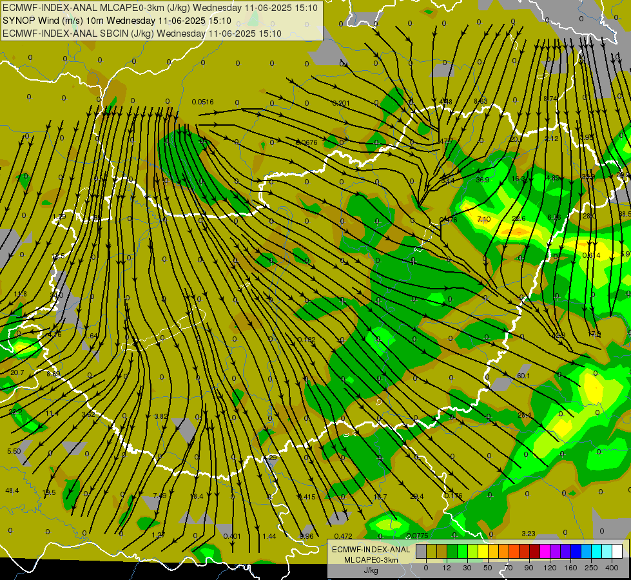Select the pure blue legend swatch
Viewport: 631px width, 580px height.
[576, 552]
